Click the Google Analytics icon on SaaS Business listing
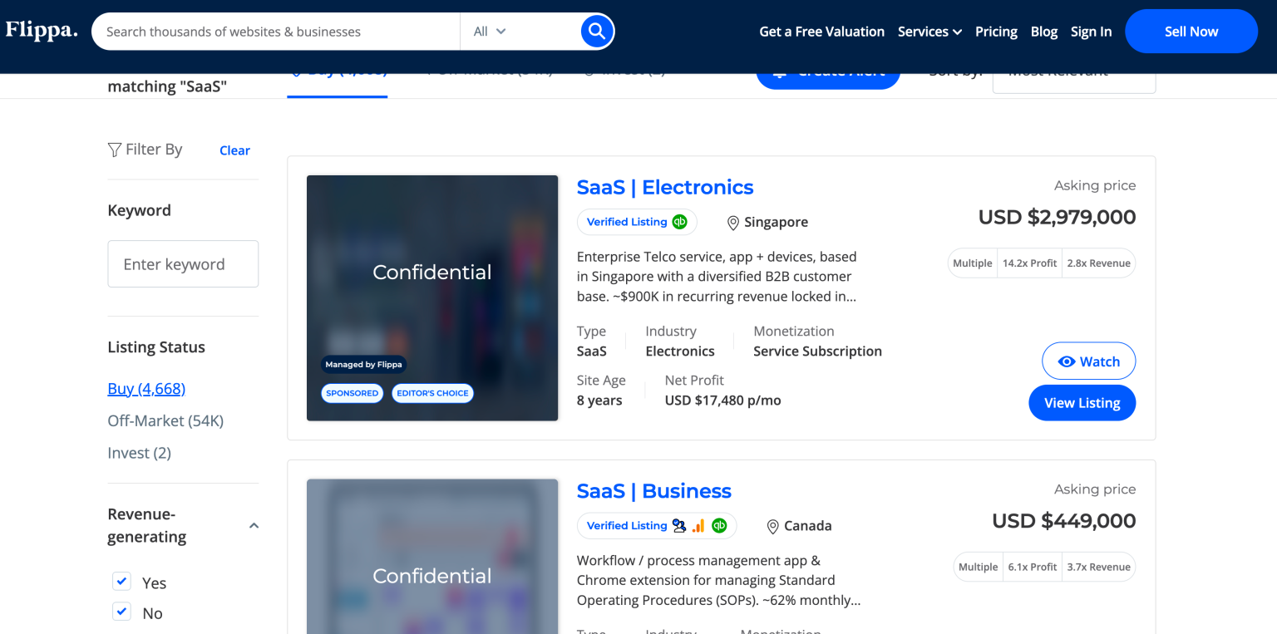 point(698,525)
